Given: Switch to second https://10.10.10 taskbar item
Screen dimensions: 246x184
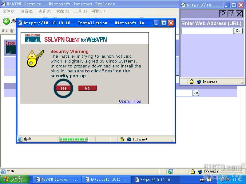Looking at the screenshot, I should point(106,179).
